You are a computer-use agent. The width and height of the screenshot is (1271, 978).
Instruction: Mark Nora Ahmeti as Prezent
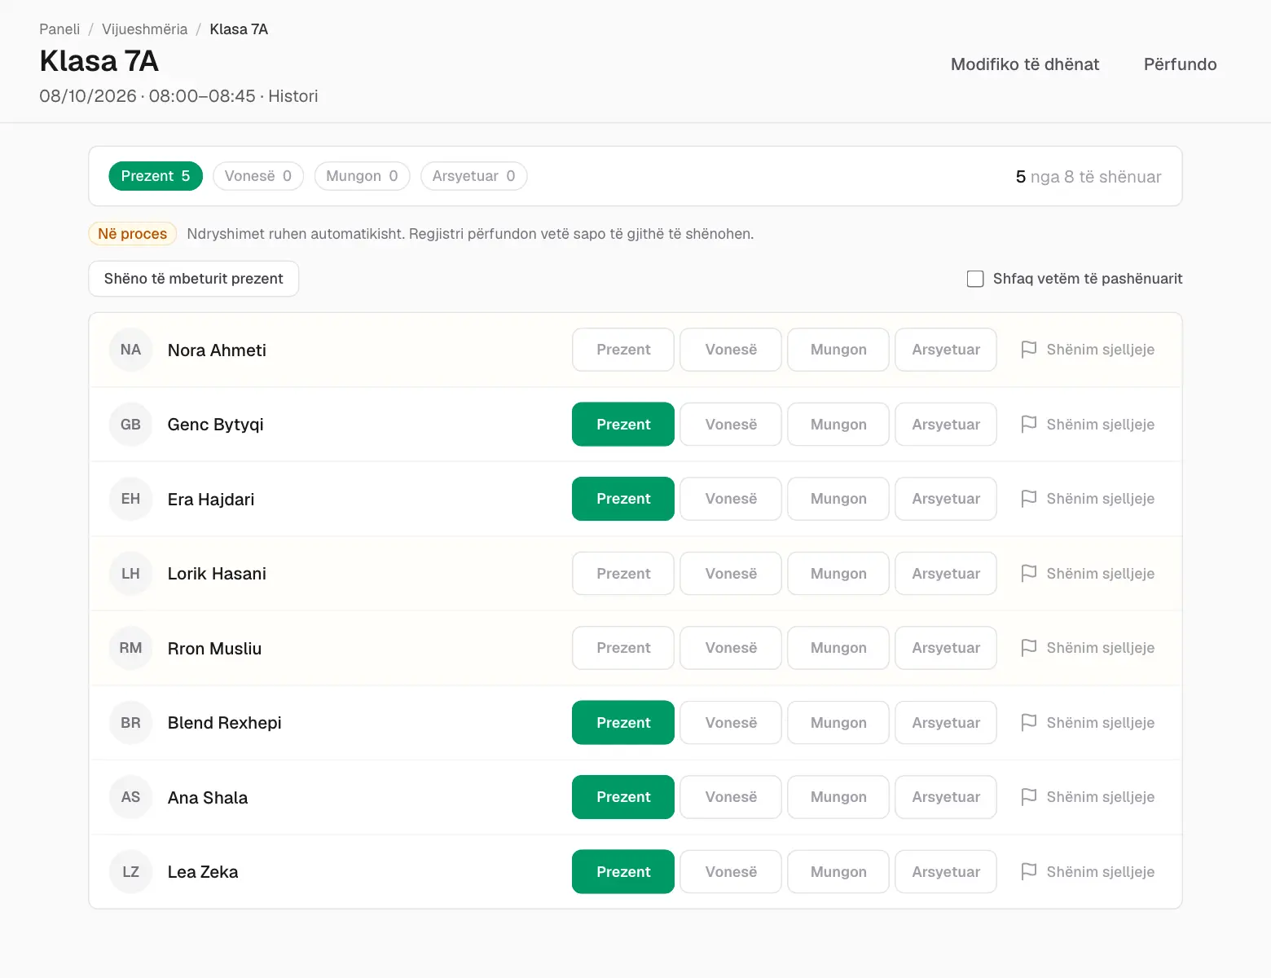(623, 350)
